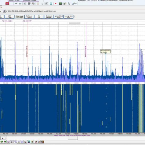Click the grey slider handle above the spectrum
The height and width of the screenshot is (145, 145).
coord(75,24)
